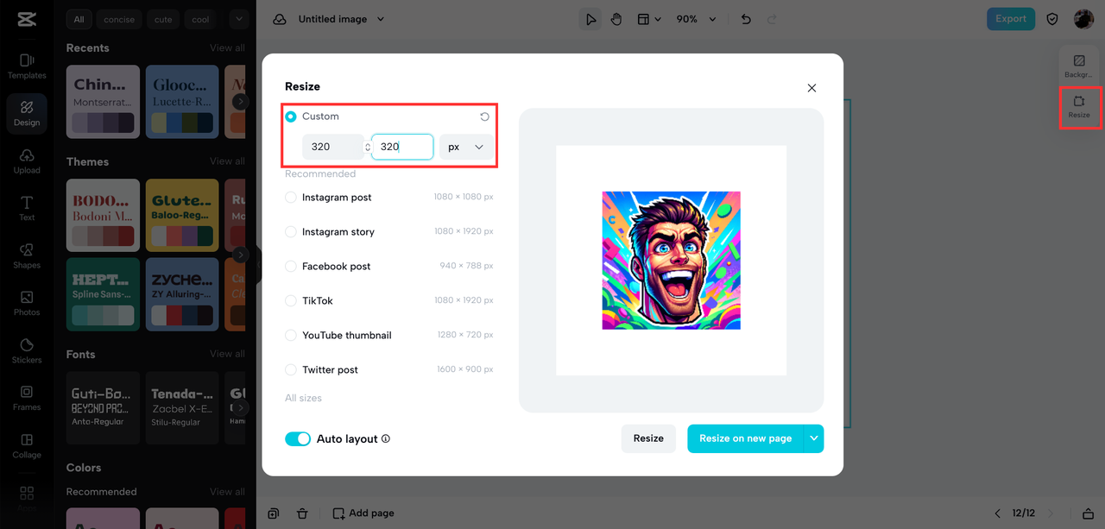Viewport: 1105px width, 529px height.
Task: Select the Instagram story radio option
Action: (291, 231)
